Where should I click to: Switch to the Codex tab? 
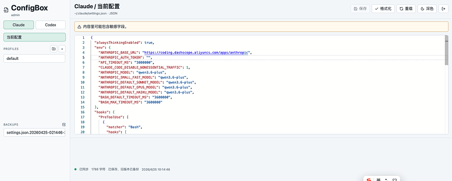pyautogui.click(x=51, y=25)
